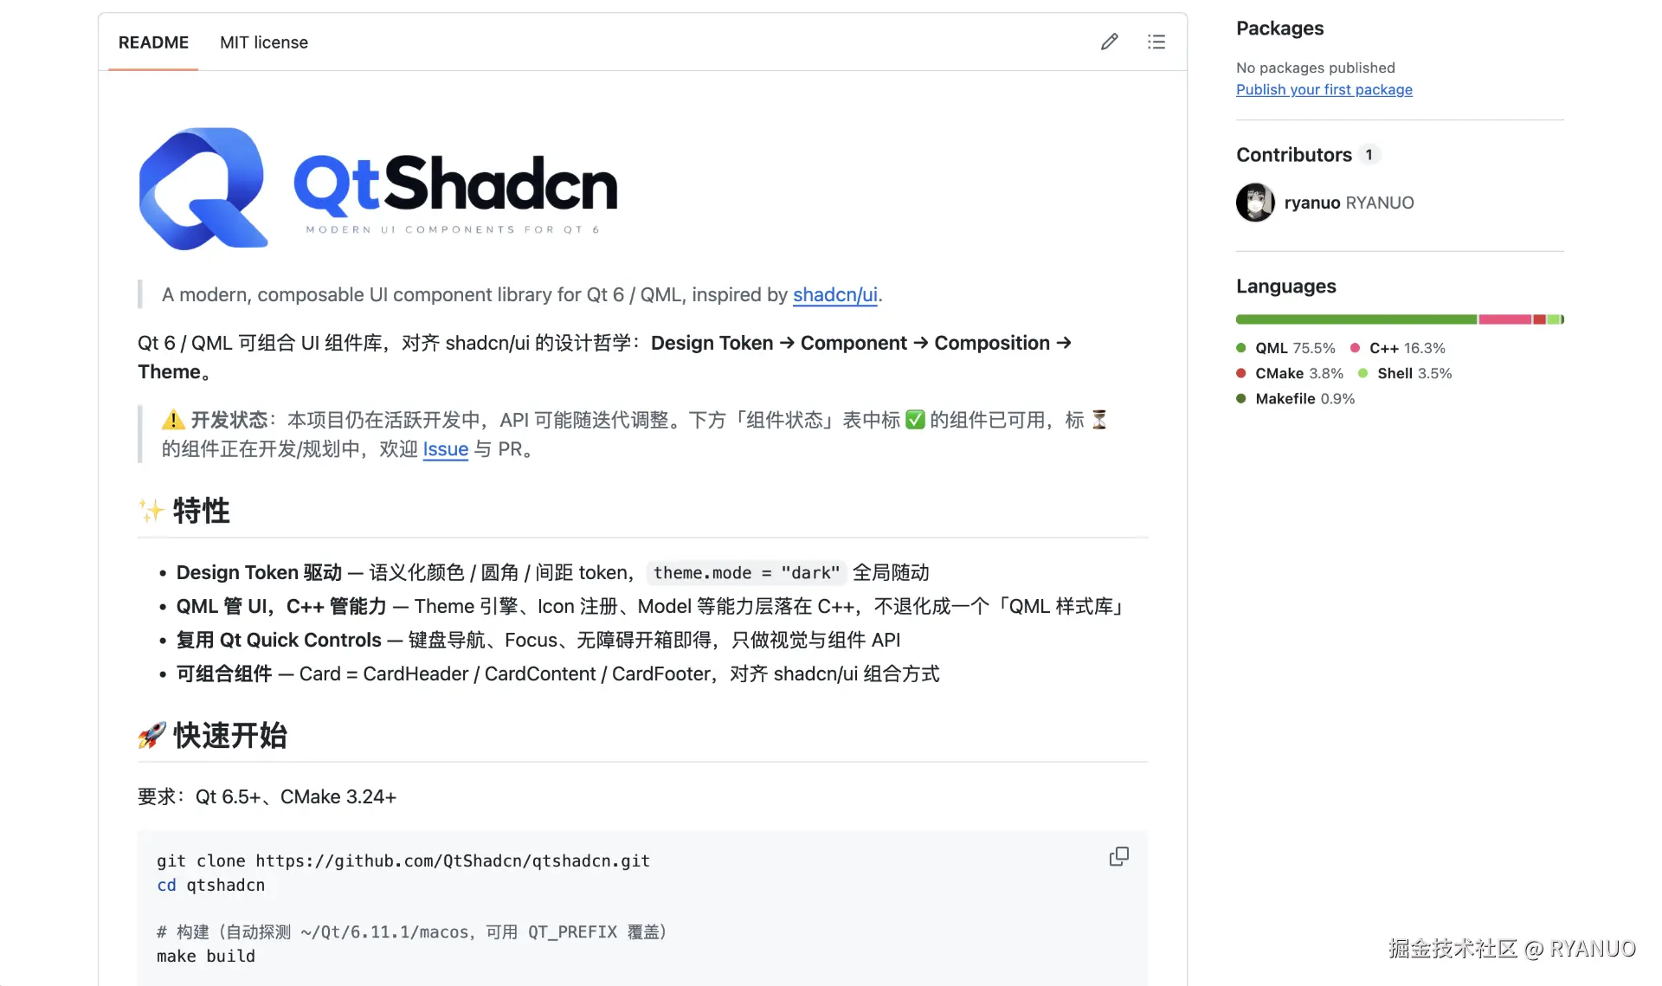Click the QtShadcn logo image

pos(378,189)
